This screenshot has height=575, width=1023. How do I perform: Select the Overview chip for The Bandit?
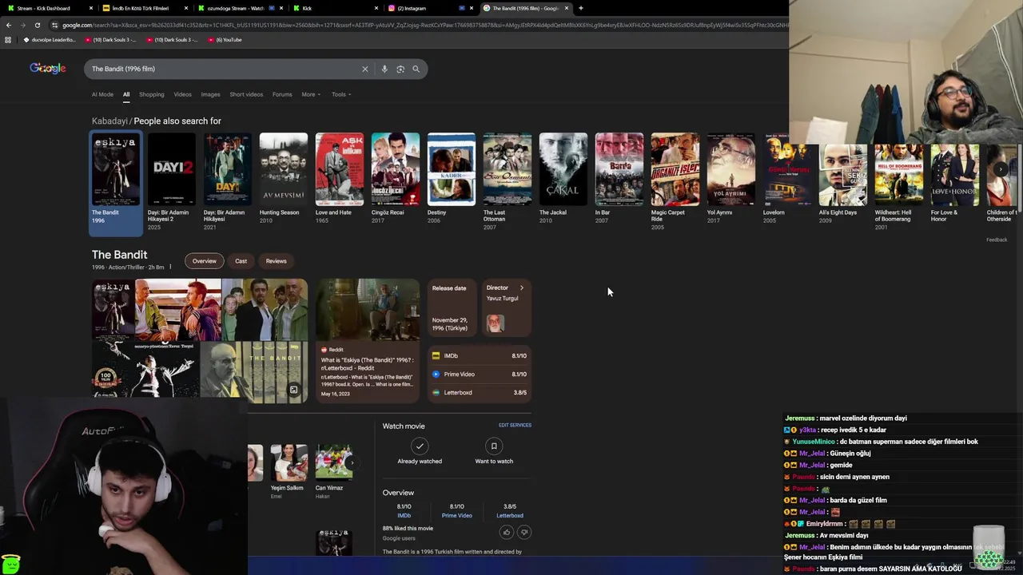tap(204, 261)
